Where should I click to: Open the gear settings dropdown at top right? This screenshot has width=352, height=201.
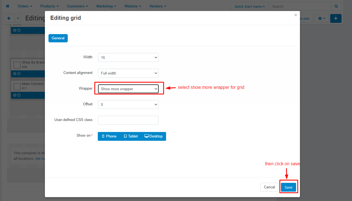click(321, 18)
